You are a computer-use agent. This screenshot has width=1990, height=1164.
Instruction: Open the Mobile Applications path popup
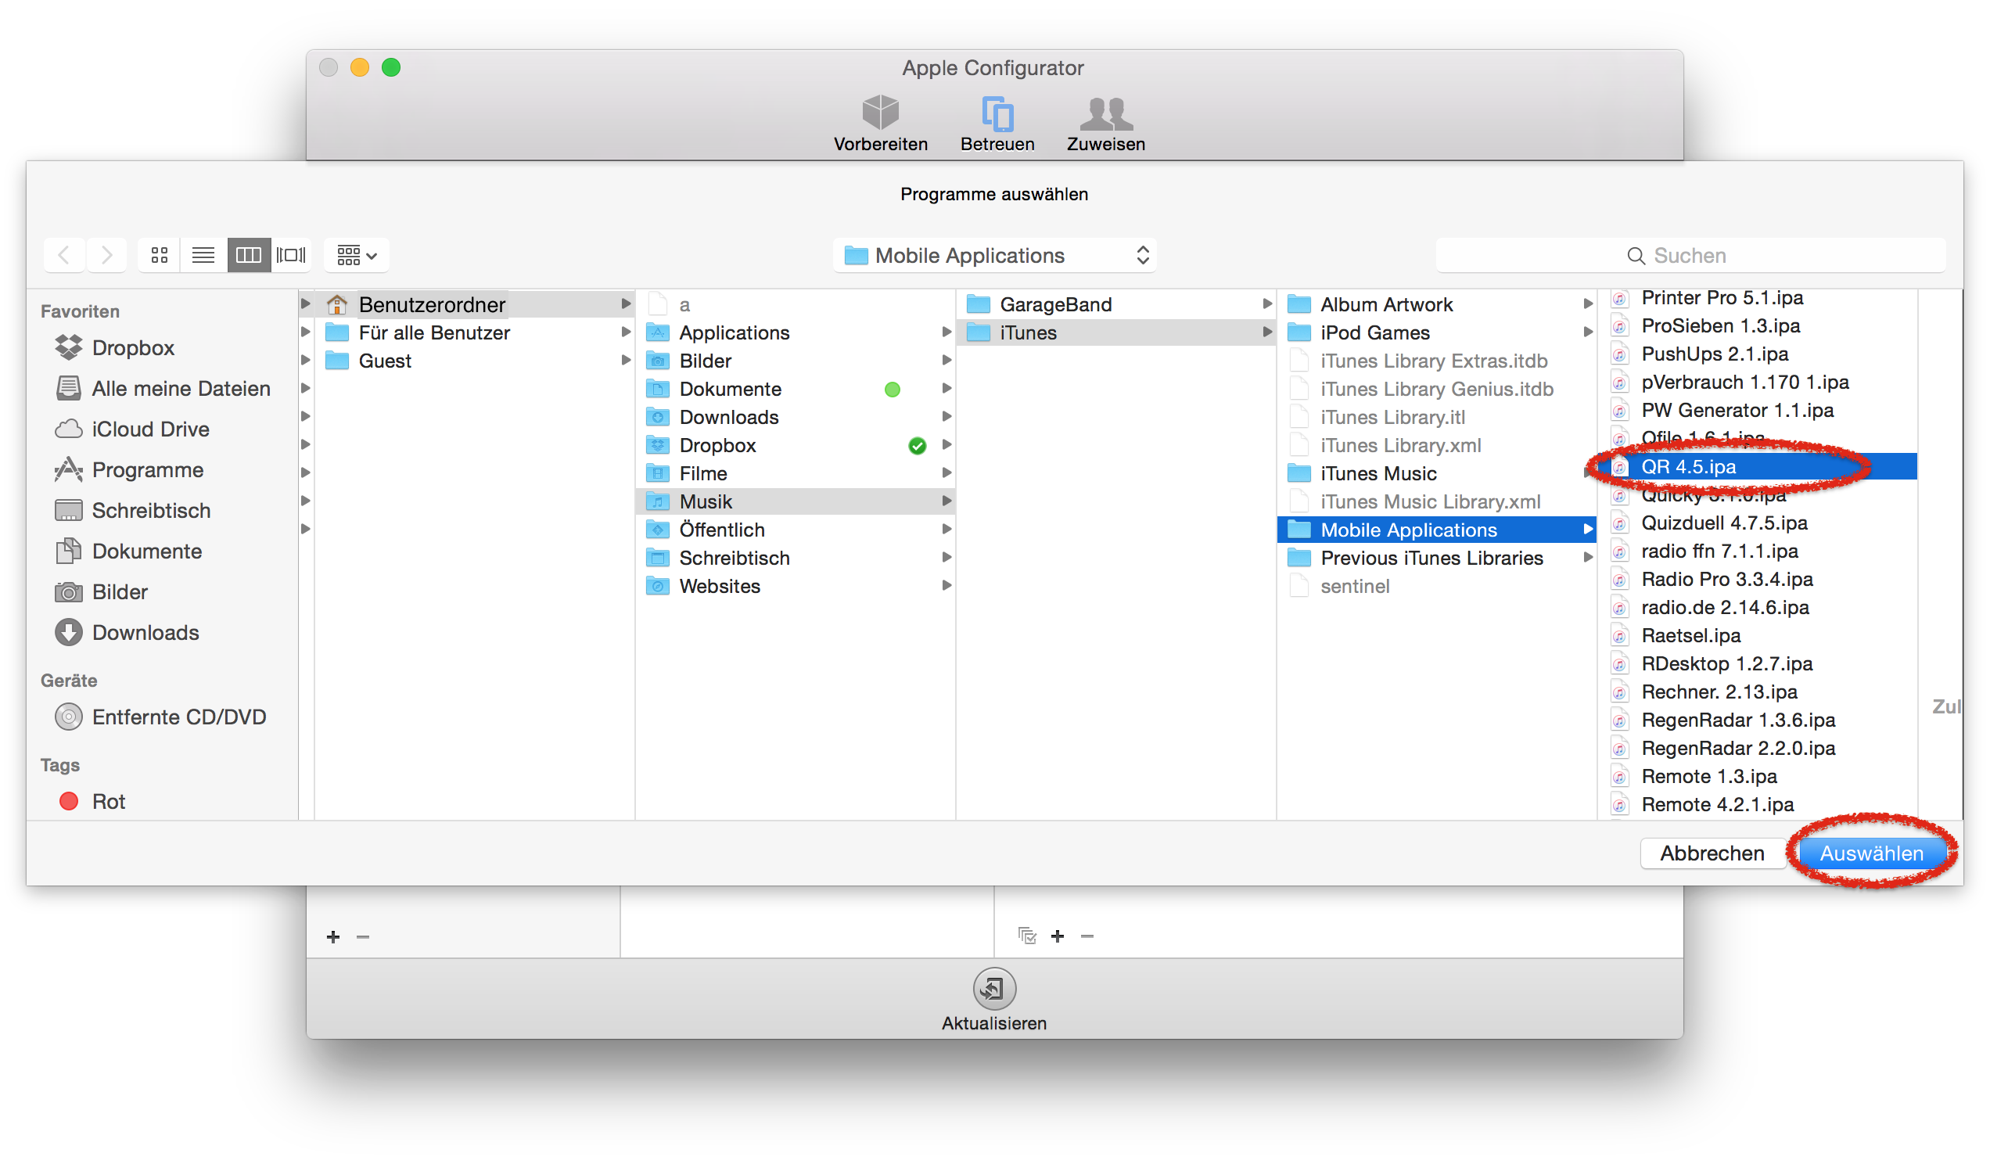995,255
